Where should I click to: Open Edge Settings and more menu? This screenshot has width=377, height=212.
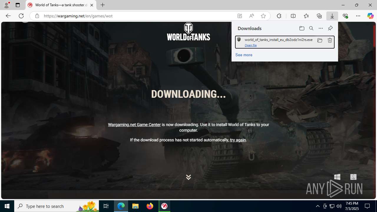coord(358,16)
